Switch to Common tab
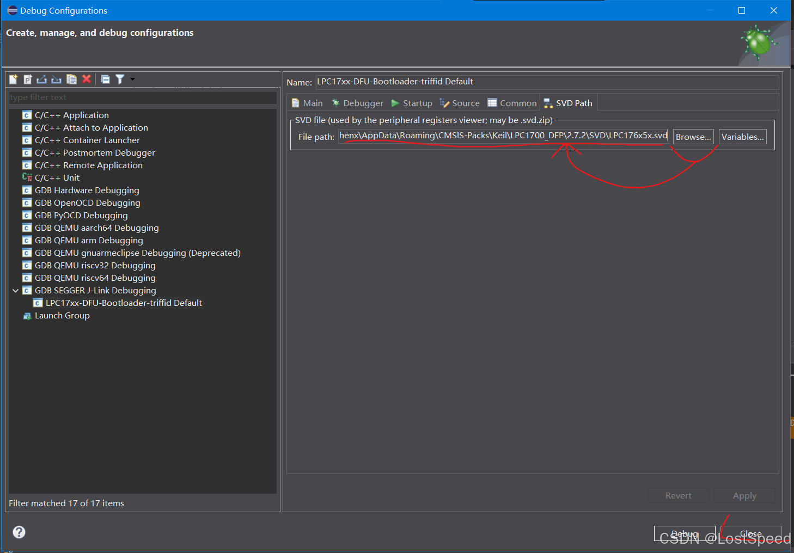The height and width of the screenshot is (553, 794). 512,103
